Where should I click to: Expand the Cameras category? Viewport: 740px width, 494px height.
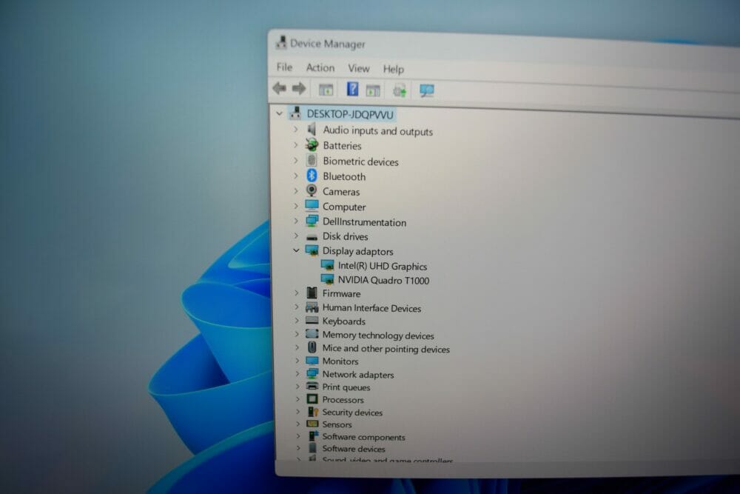click(295, 191)
